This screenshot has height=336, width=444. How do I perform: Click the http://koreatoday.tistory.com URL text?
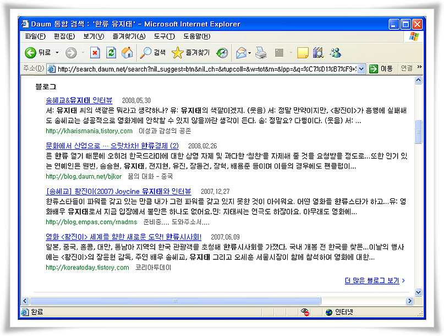(x=87, y=267)
